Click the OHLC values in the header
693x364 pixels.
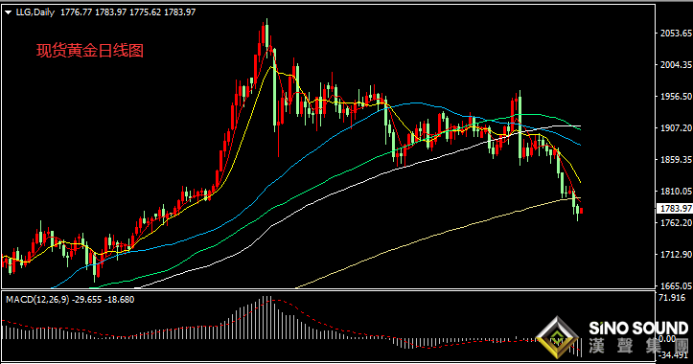point(127,12)
